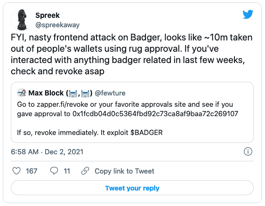Open the @fewture handle in quoted tweet
The width and height of the screenshot is (265, 206).
110,93
